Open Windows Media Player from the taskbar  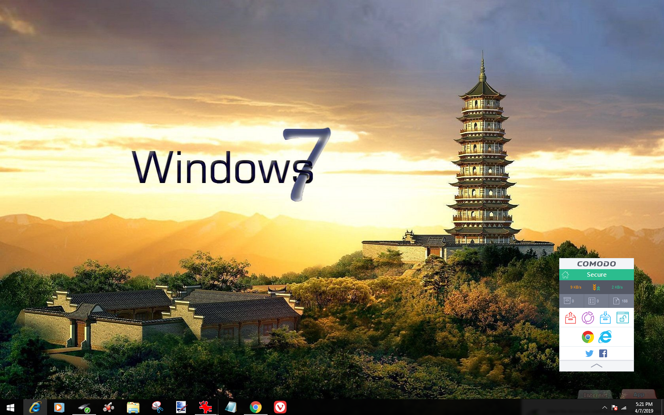click(59, 407)
